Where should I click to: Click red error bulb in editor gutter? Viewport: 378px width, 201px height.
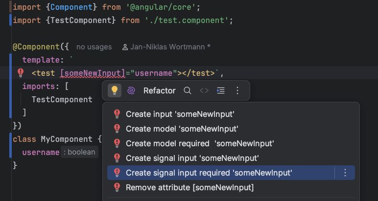point(21,73)
